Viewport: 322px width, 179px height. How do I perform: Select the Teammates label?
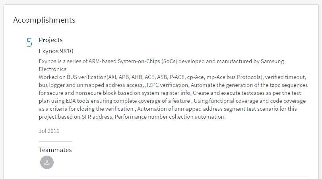(x=55, y=150)
